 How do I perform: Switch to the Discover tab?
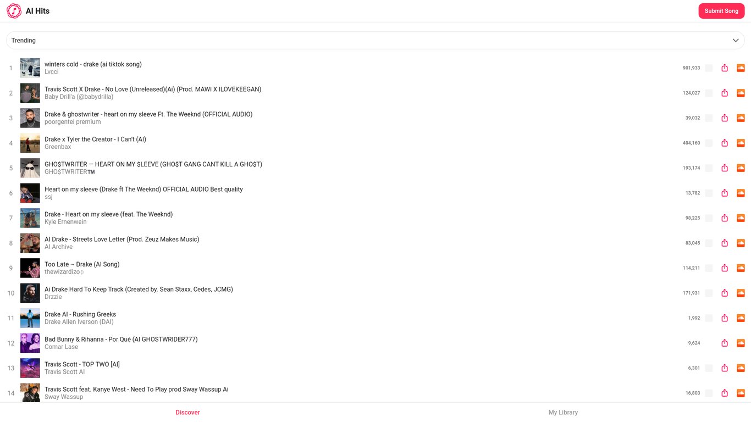click(187, 412)
